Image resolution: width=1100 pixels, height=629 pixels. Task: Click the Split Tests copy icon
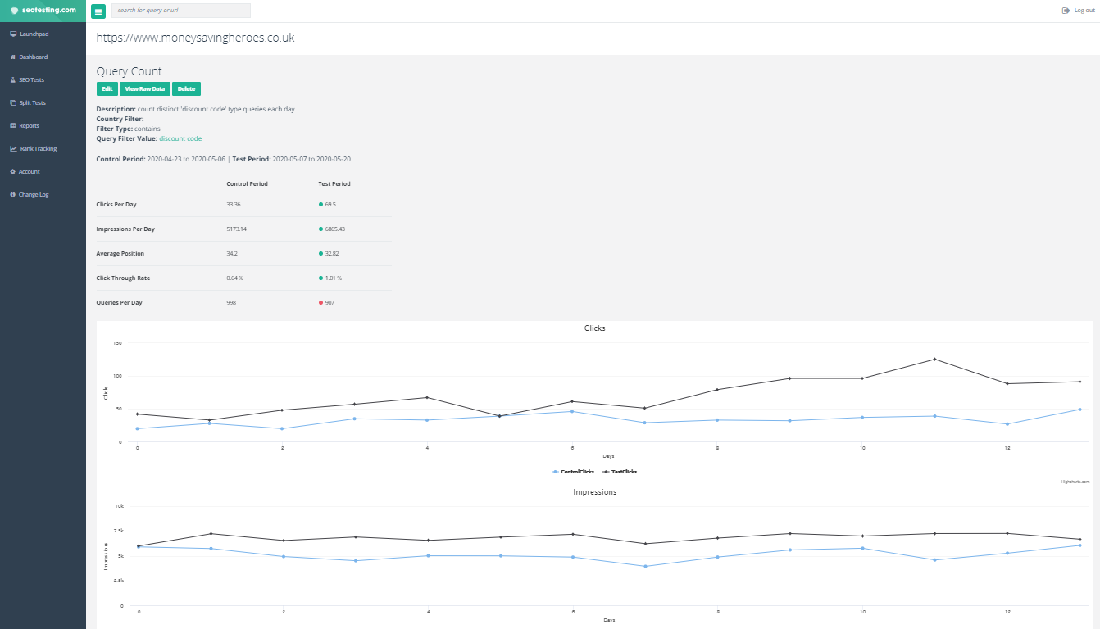(x=13, y=102)
